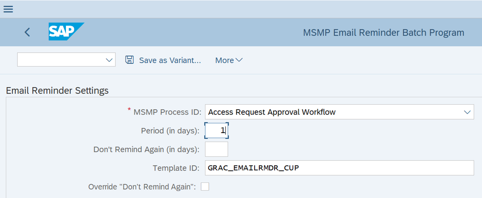
Task: Click the Save as Variant... text
Action: tap(170, 60)
